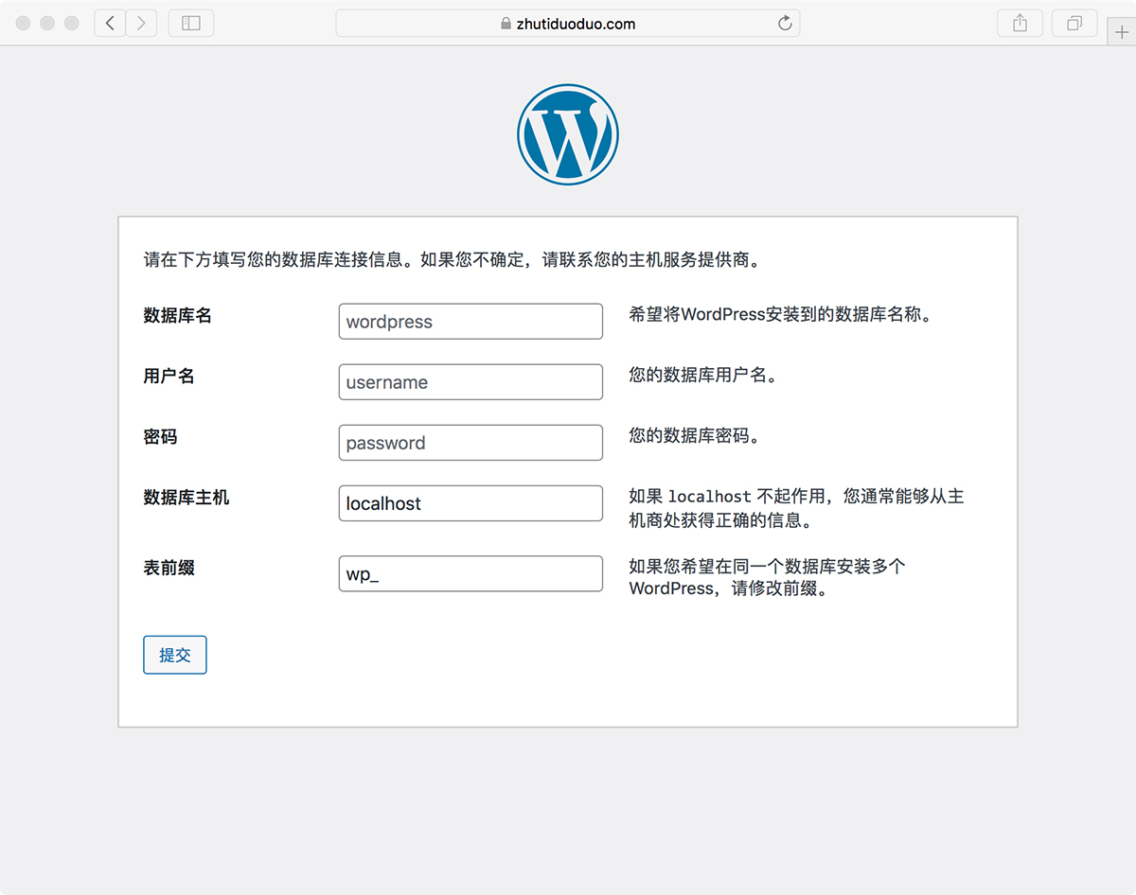Screen dimensions: 1136x895
Task: Click the 用户名 label
Action: point(169,376)
